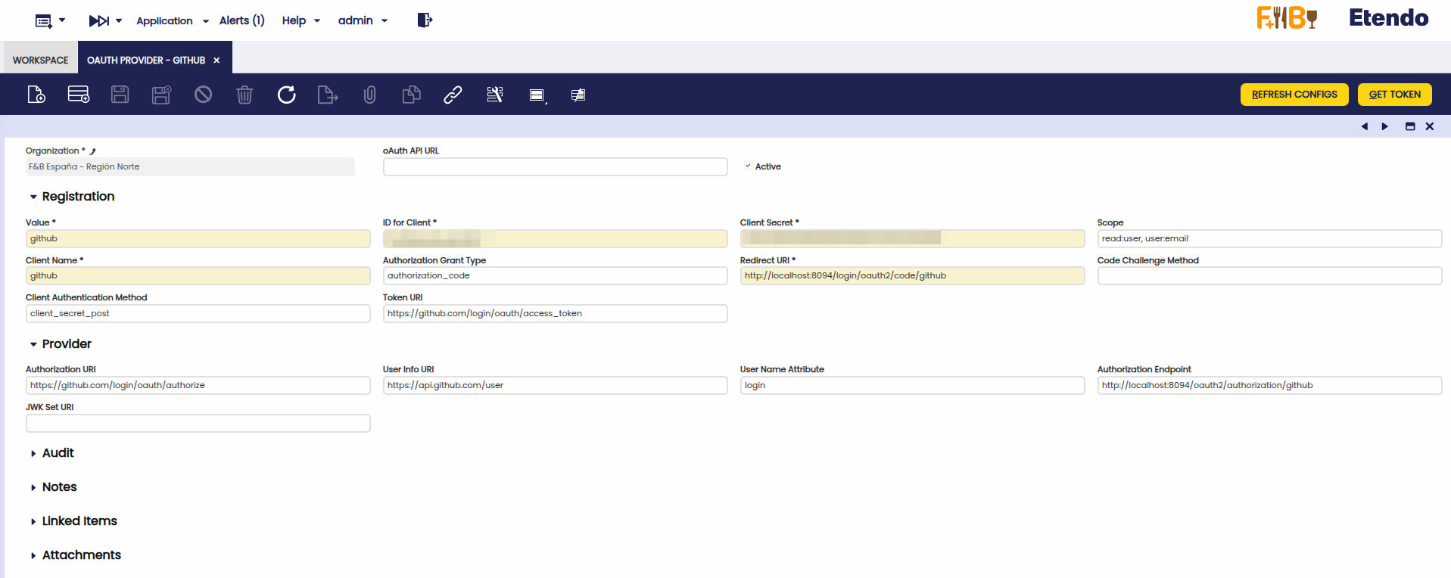Click the Save and Close icon

pos(161,95)
